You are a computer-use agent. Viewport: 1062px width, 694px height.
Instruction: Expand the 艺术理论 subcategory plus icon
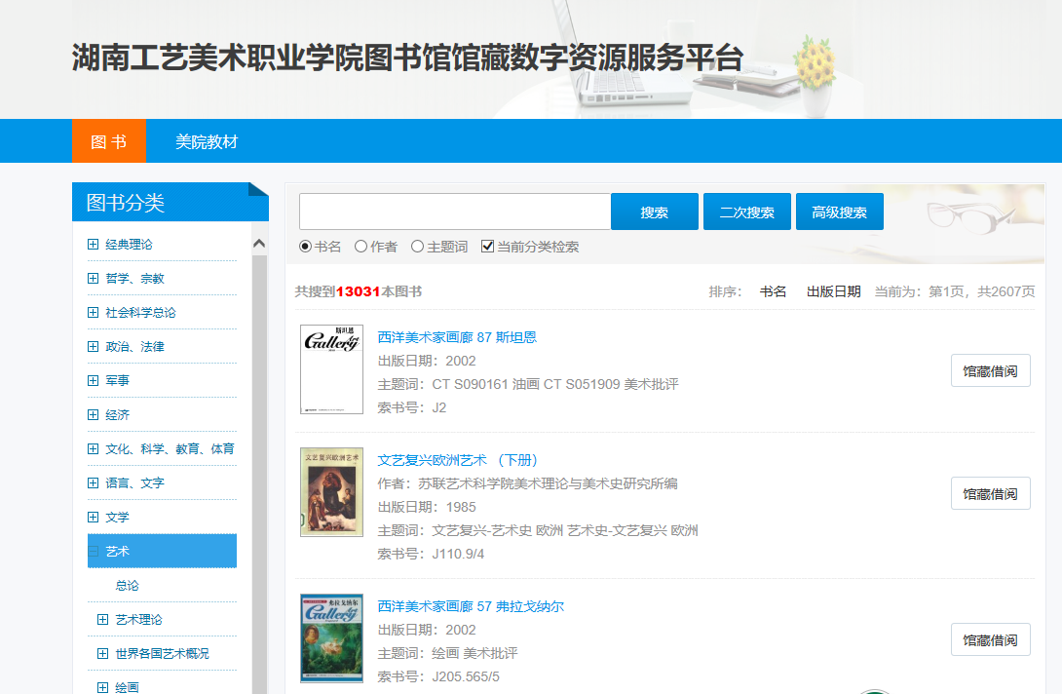click(102, 620)
